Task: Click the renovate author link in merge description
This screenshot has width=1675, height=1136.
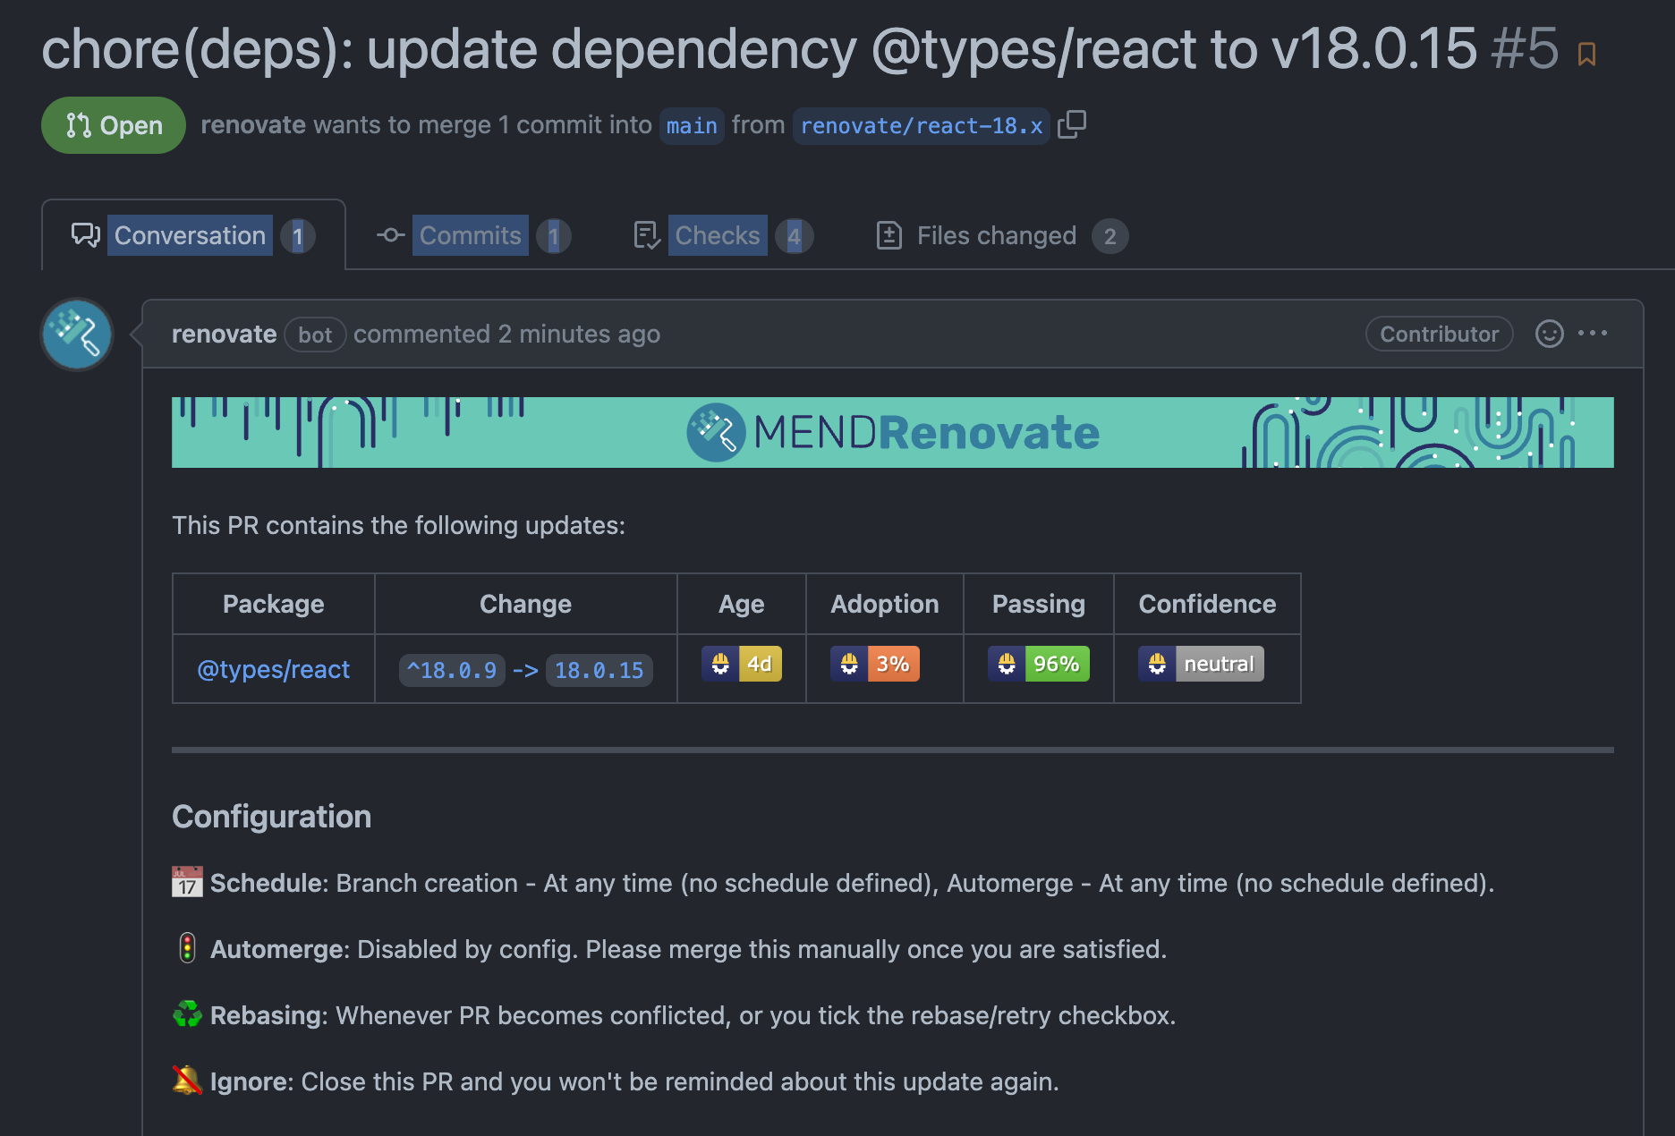Action: tap(253, 125)
